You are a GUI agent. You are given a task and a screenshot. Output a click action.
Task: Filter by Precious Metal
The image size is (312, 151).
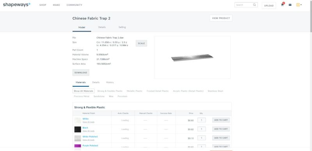tap(82, 96)
